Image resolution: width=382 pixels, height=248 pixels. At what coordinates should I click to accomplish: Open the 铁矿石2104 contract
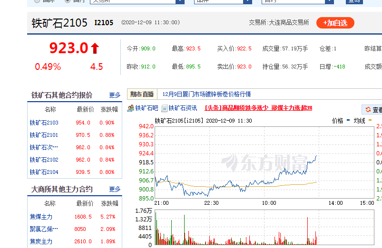pyautogui.click(x=44, y=172)
